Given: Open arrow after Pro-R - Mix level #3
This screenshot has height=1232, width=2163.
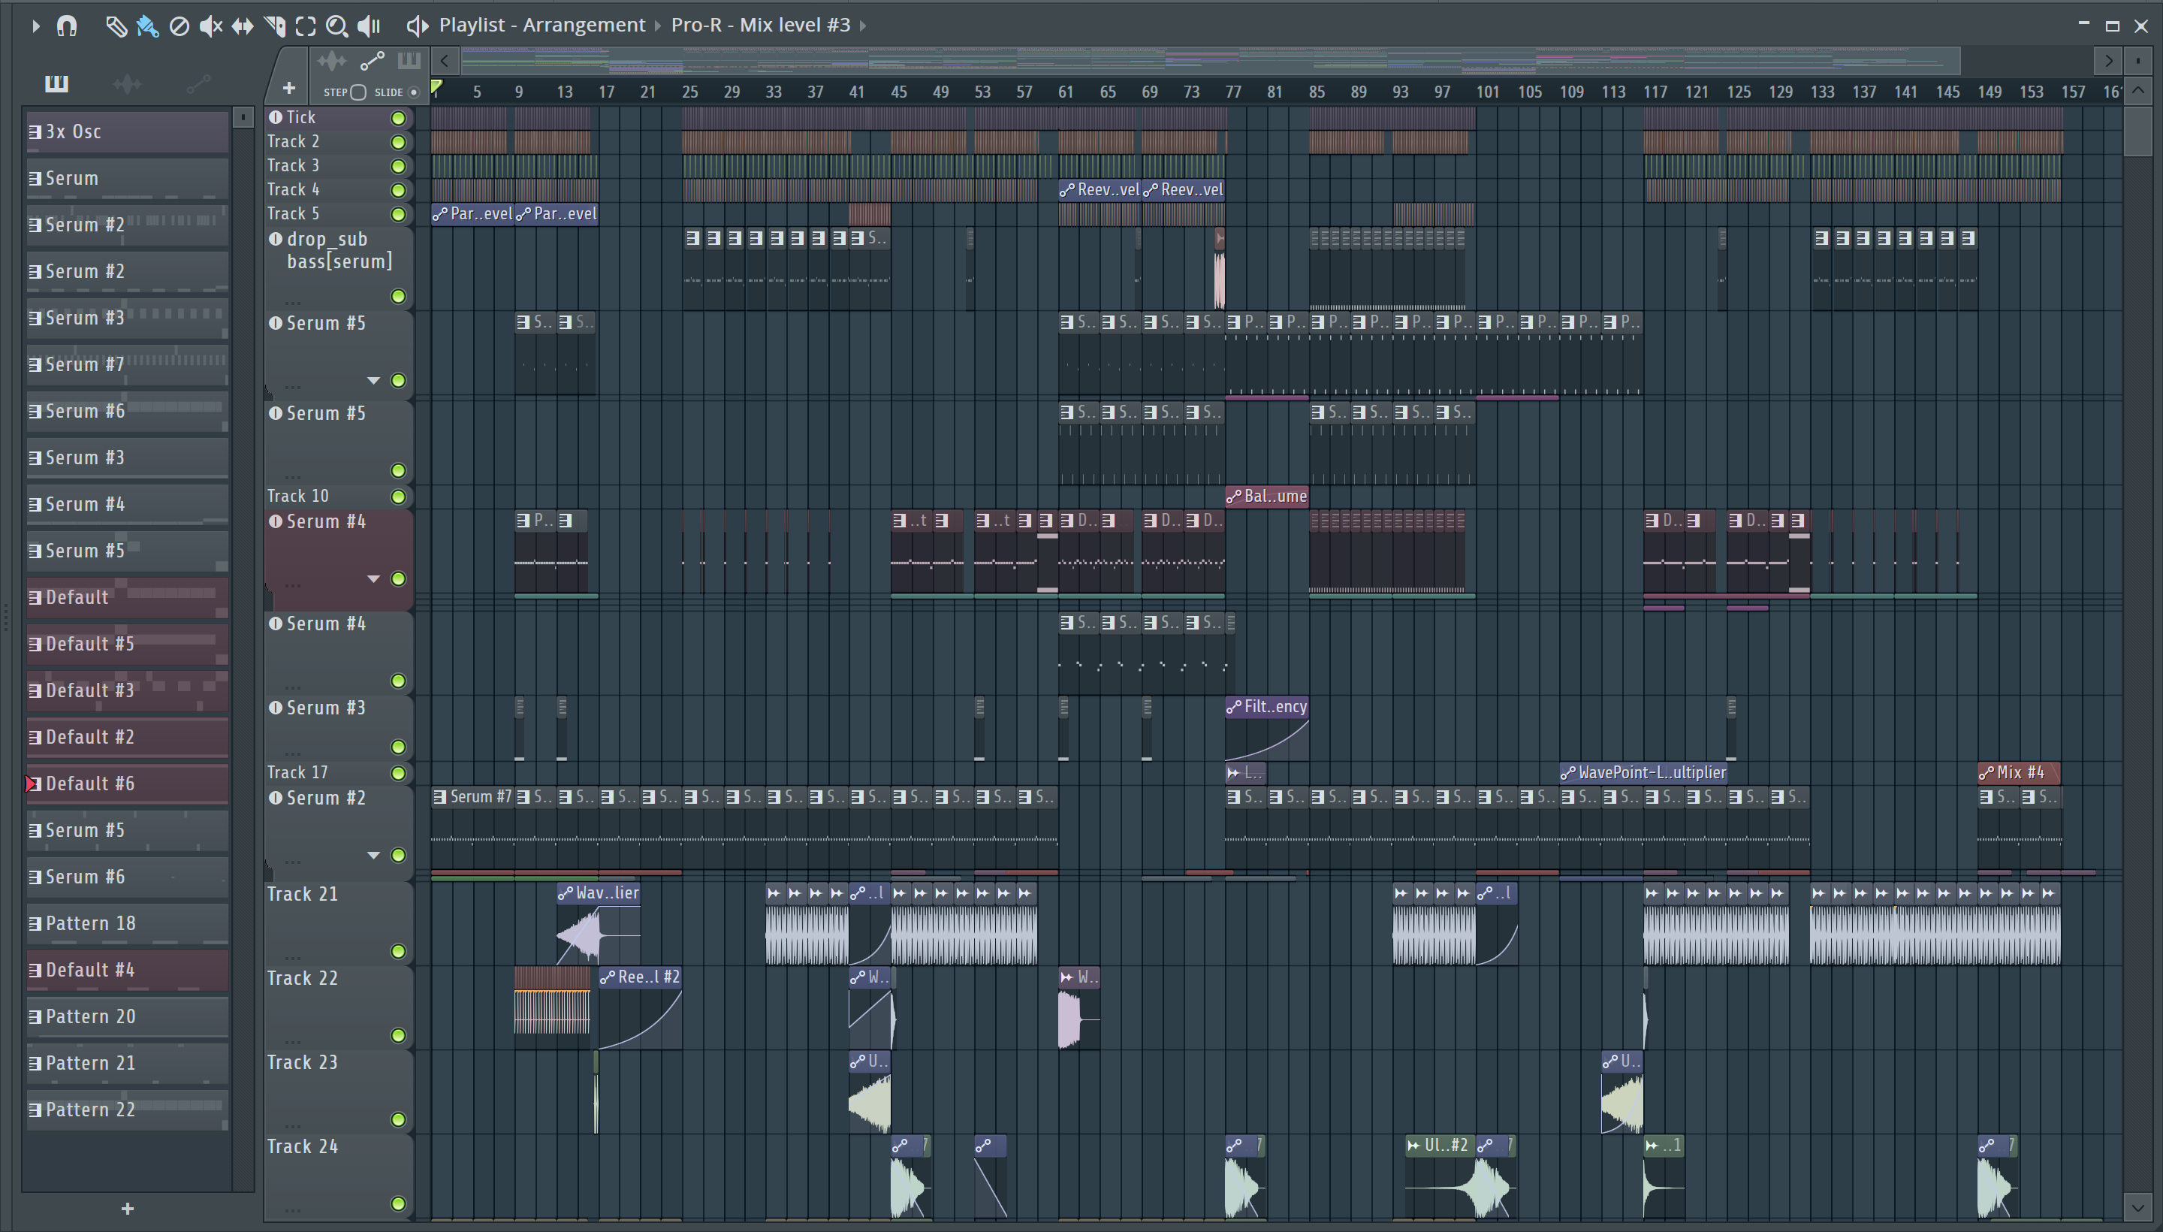Looking at the screenshot, I should (x=863, y=26).
